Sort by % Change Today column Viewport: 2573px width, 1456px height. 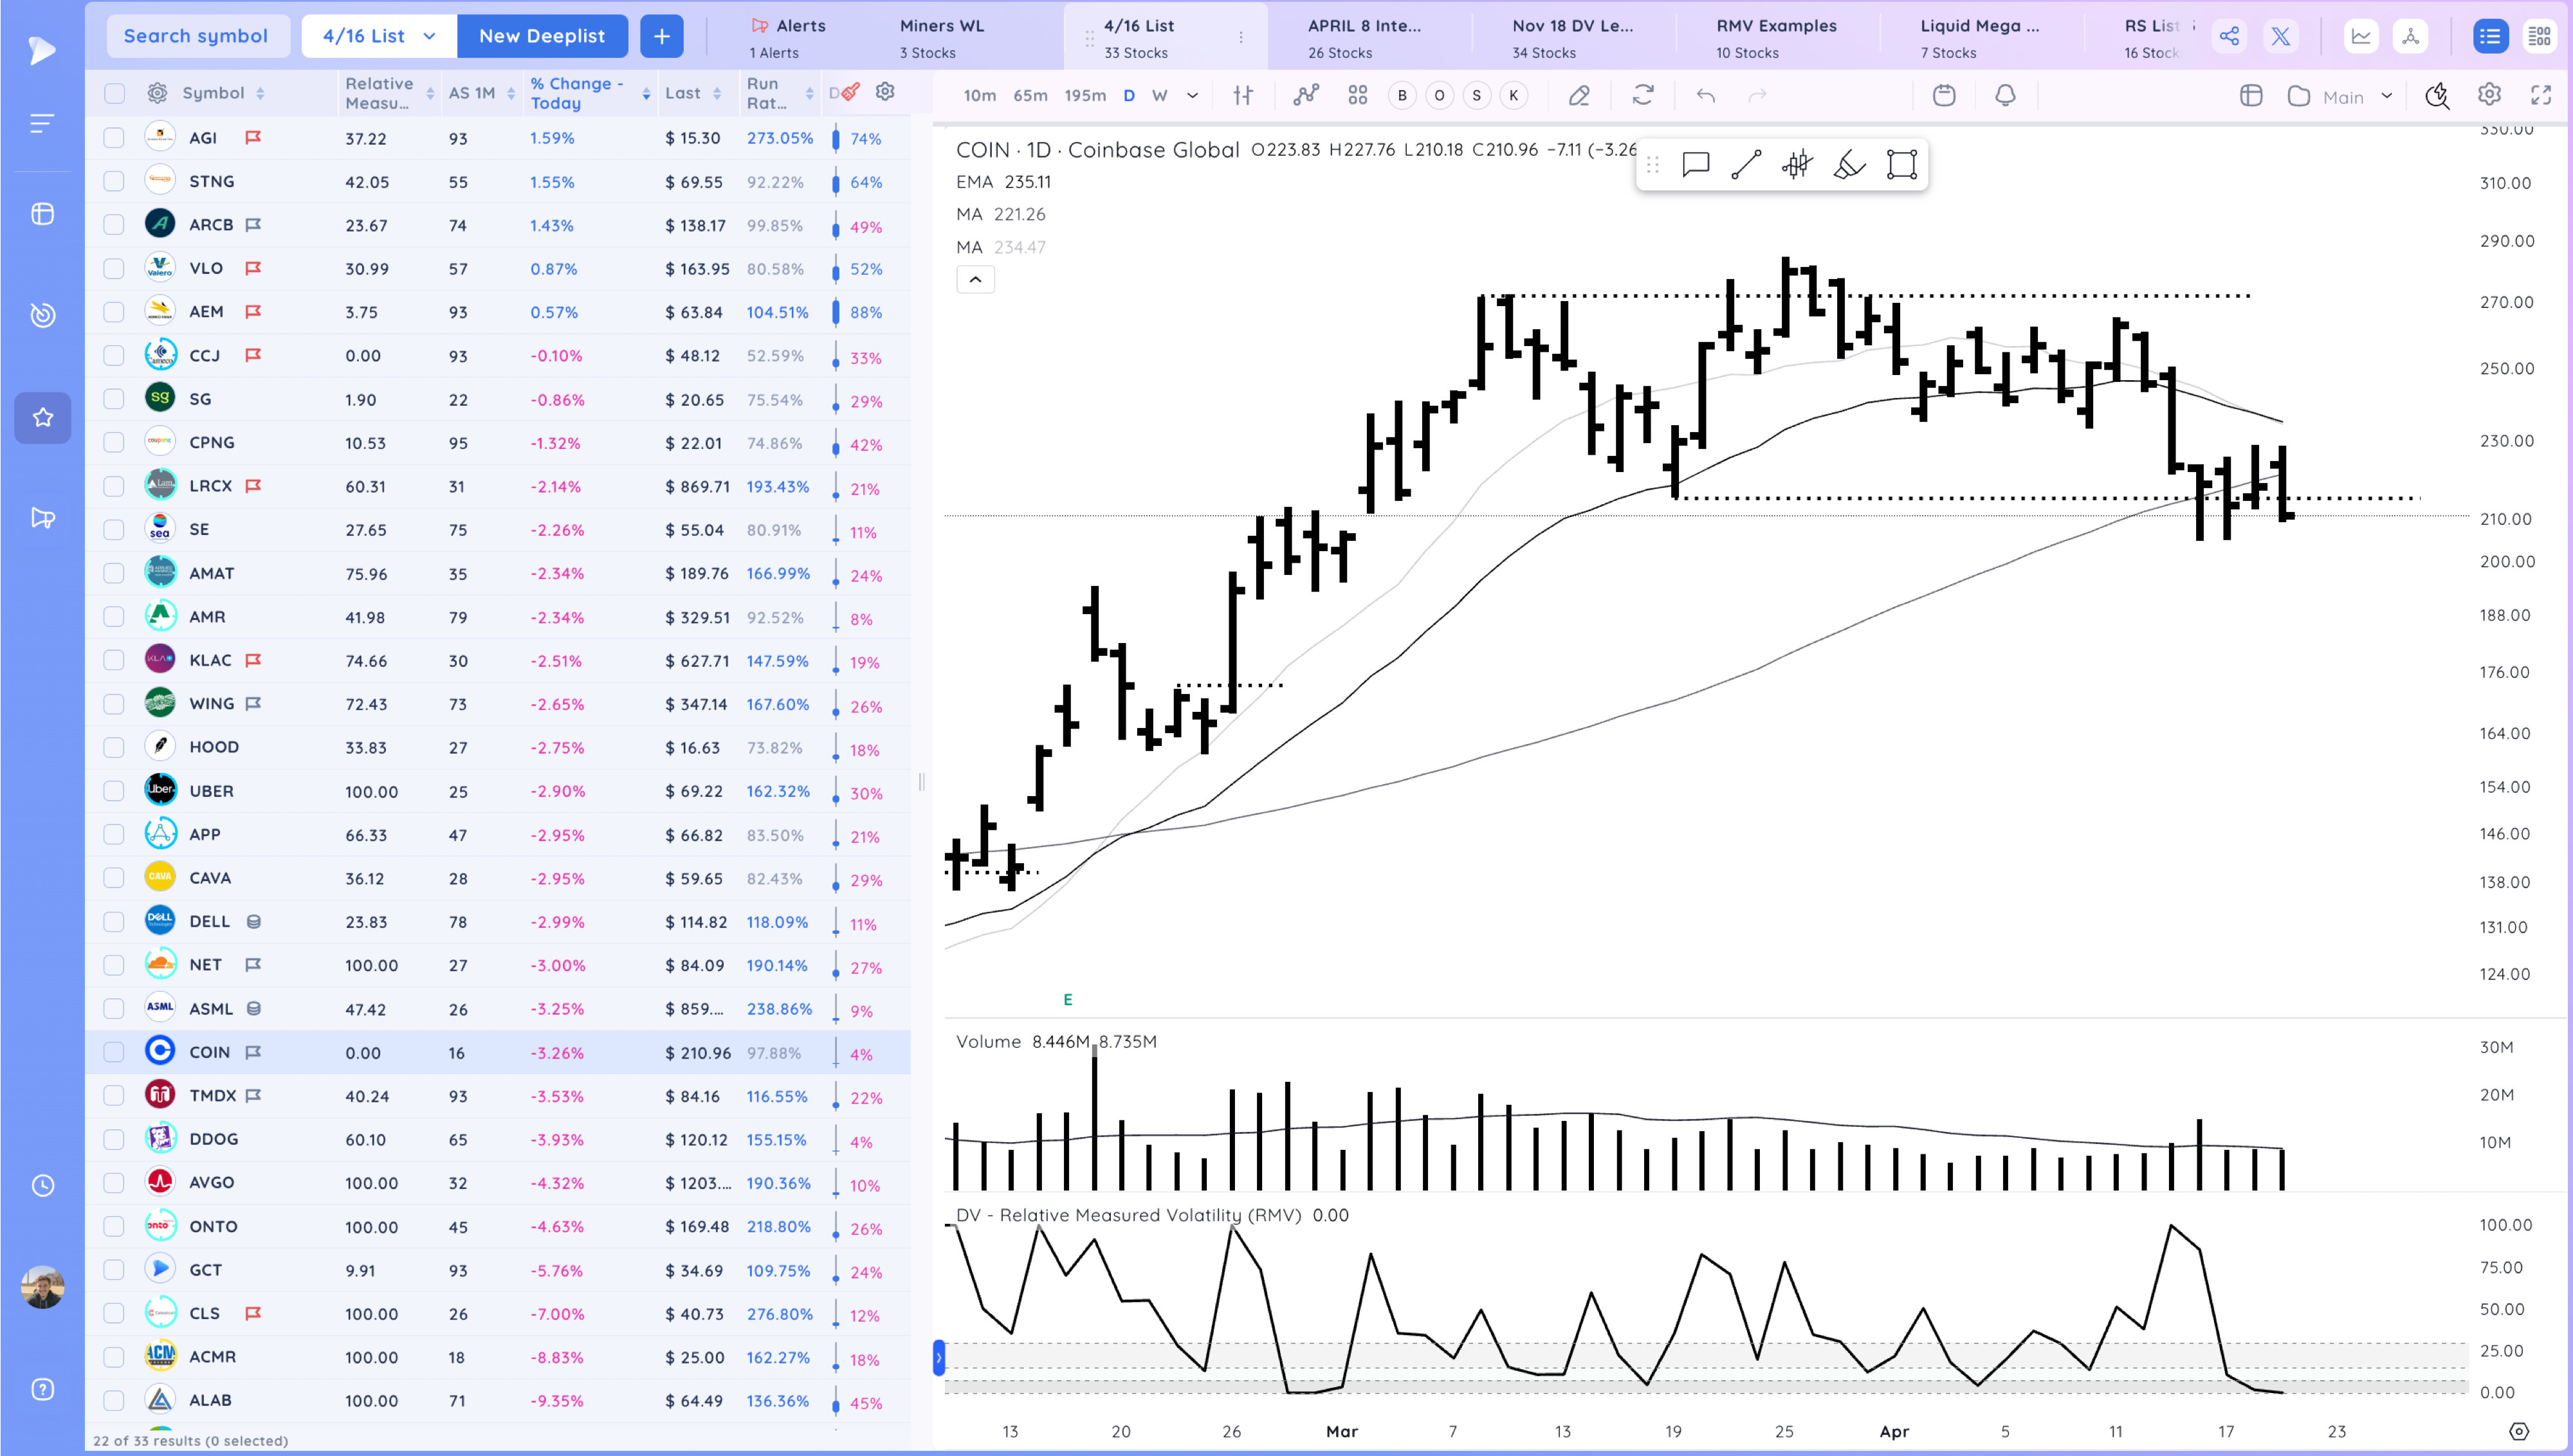[x=646, y=93]
